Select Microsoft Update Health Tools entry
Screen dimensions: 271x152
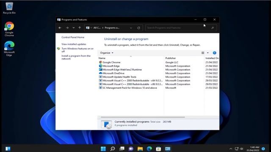pos(119,77)
